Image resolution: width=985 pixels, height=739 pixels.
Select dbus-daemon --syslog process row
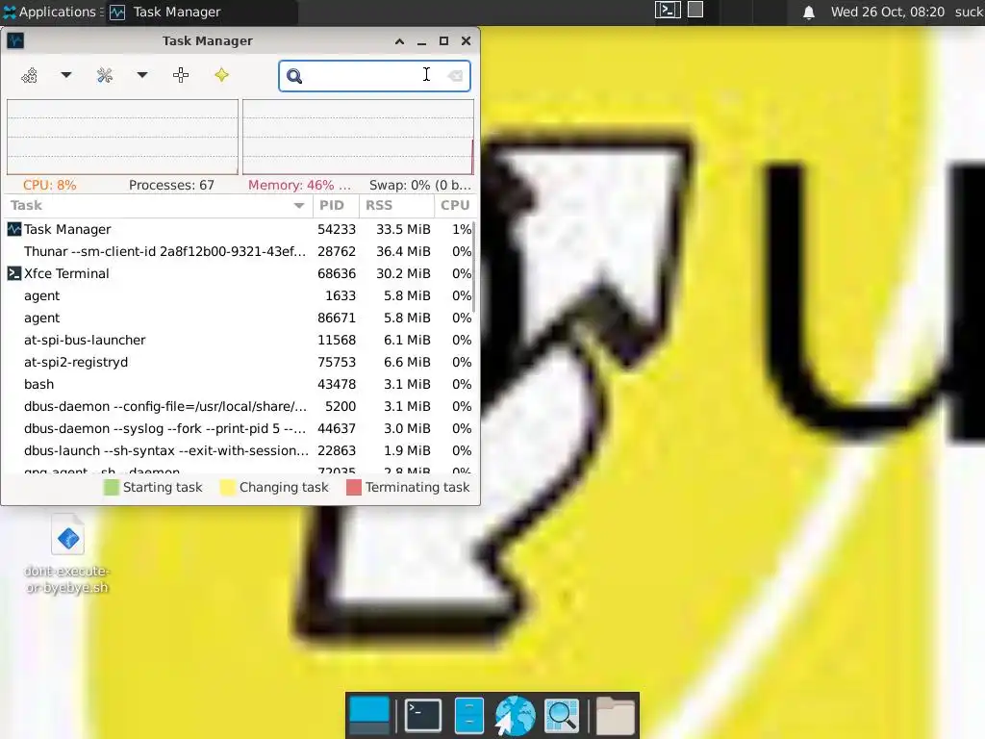pyautogui.click(x=239, y=428)
